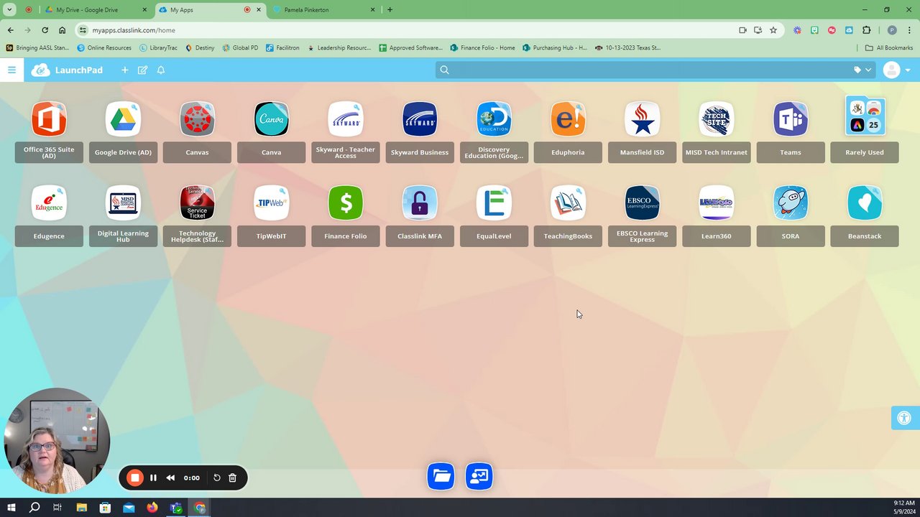
Task: Switch to My Drive - Google Drive tab
Action: coord(96,10)
